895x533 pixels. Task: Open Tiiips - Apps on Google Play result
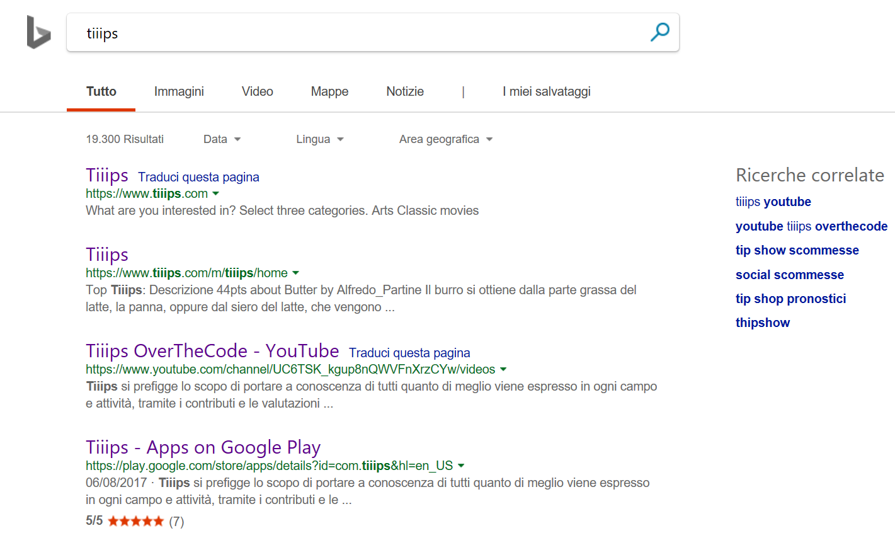click(x=203, y=447)
